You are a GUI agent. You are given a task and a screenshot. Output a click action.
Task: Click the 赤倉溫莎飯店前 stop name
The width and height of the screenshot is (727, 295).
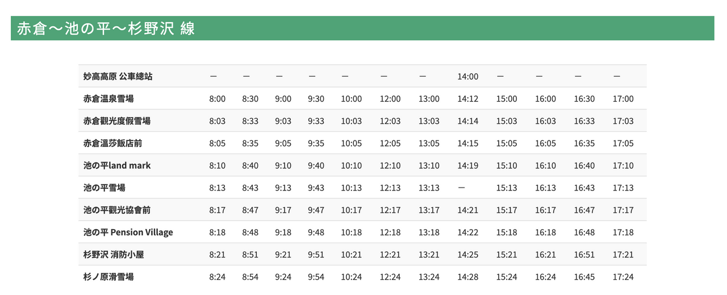(112, 143)
